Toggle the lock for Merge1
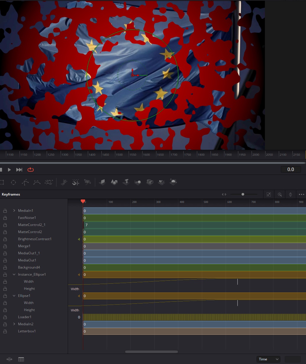Screen dimensions: 306x364 click(x=5, y=246)
